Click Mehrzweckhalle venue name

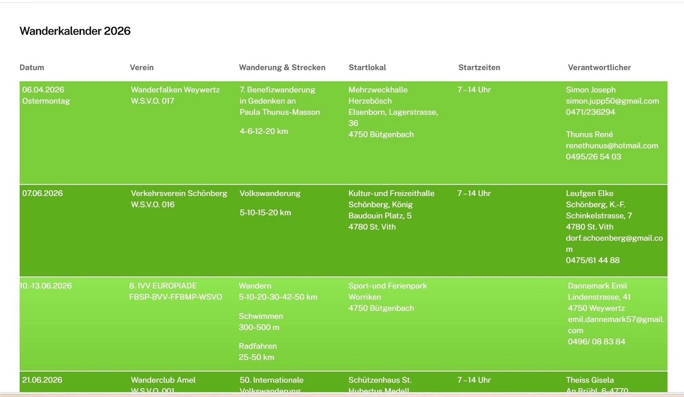pyautogui.click(x=378, y=90)
